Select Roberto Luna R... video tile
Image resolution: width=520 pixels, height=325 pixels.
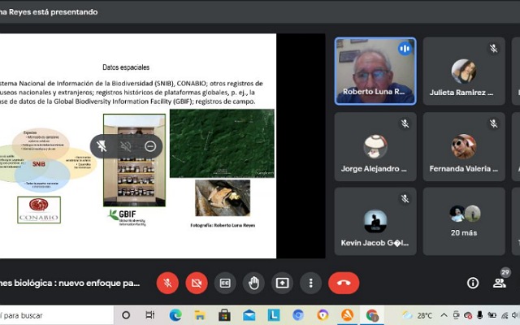point(375,71)
